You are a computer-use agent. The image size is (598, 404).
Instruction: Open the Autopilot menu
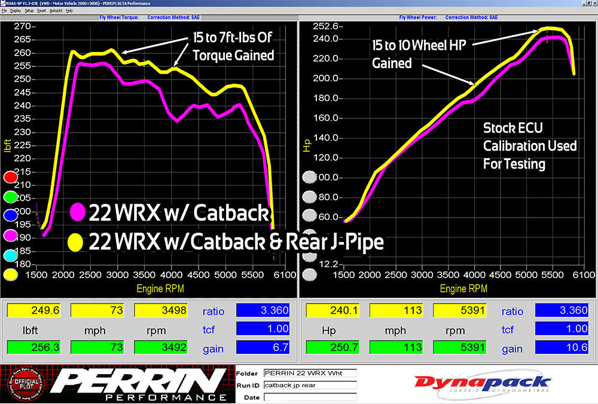56,11
